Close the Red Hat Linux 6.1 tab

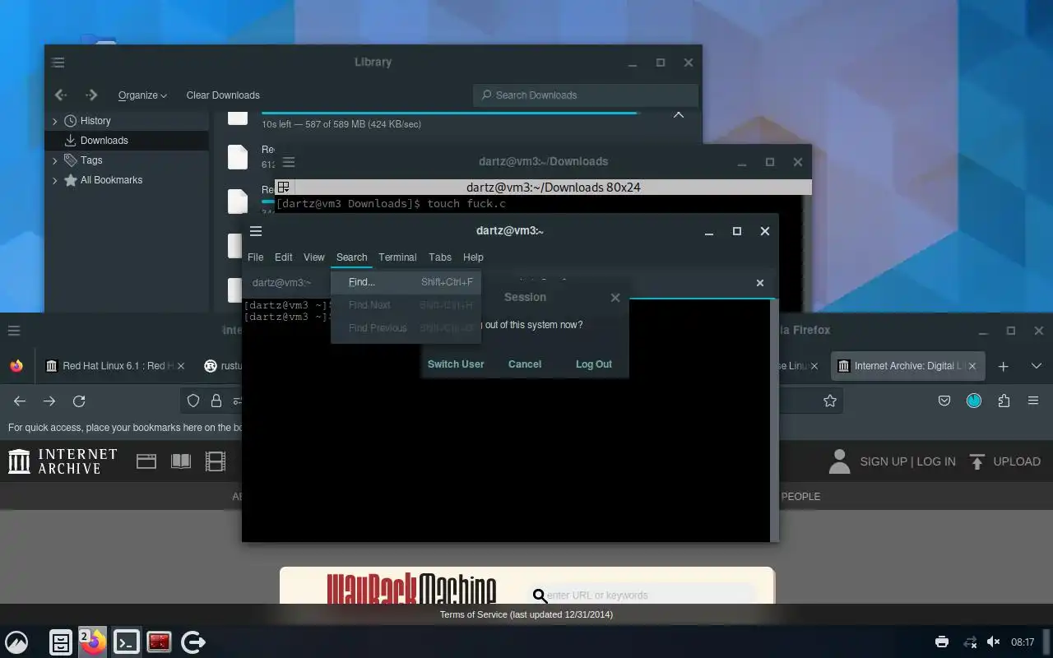coord(181,366)
